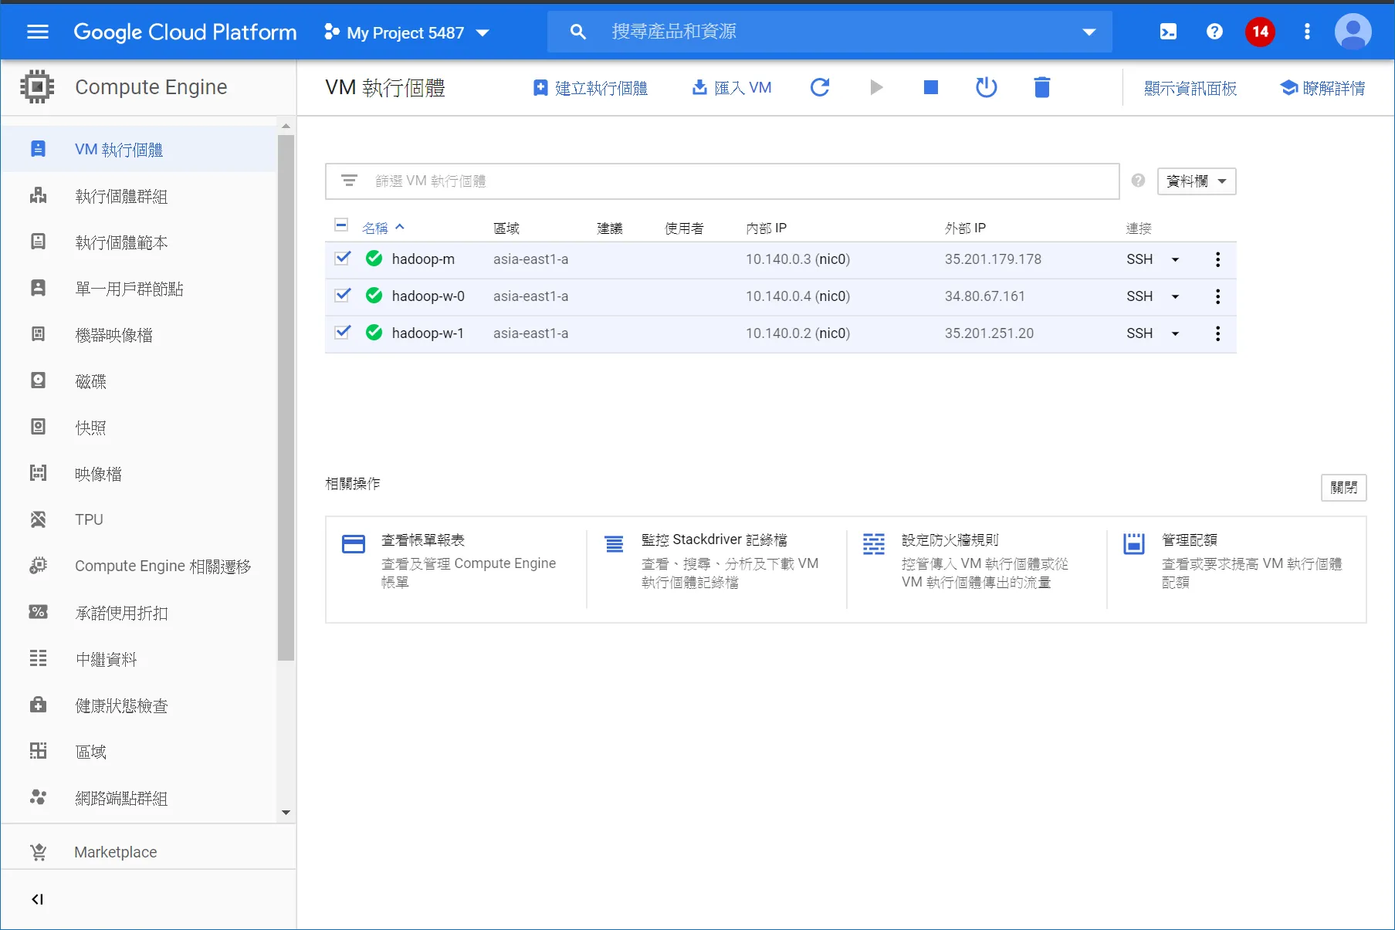Image resolution: width=1395 pixels, height=930 pixels.
Task: Open the hamburger navigation menu
Action: point(38,32)
